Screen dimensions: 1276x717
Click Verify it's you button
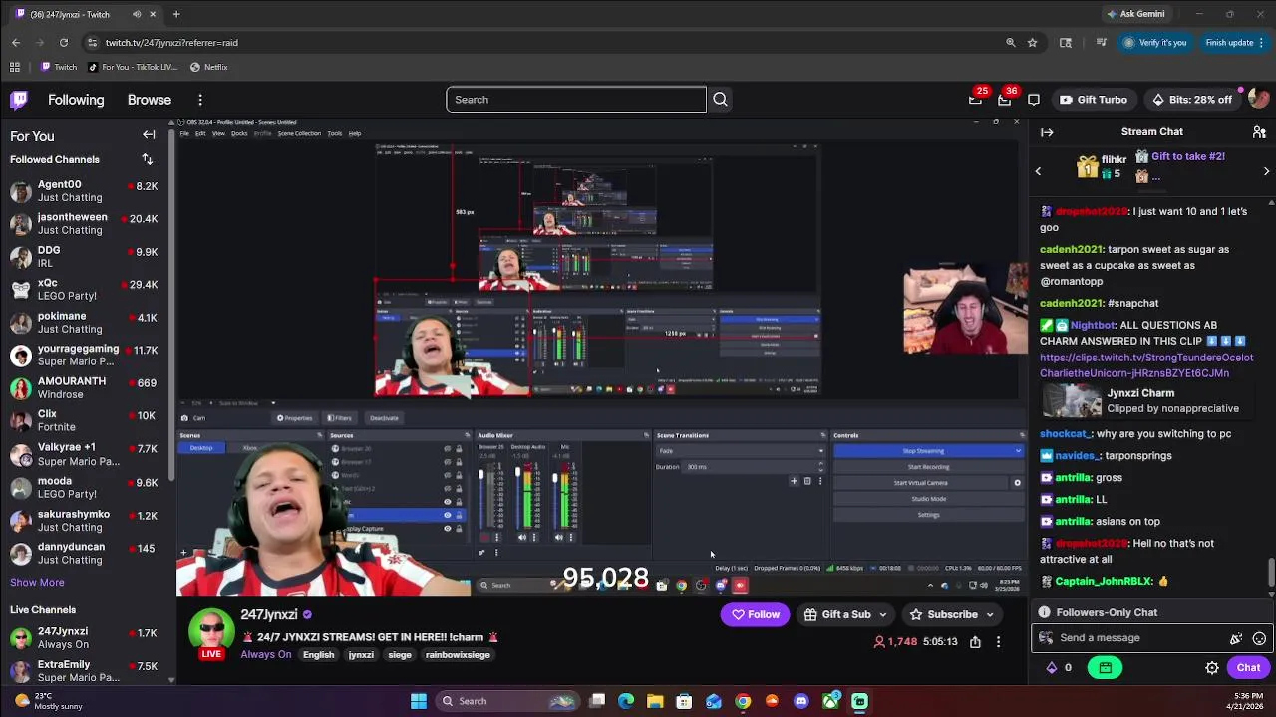pyautogui.click(x=1155, y=43)
